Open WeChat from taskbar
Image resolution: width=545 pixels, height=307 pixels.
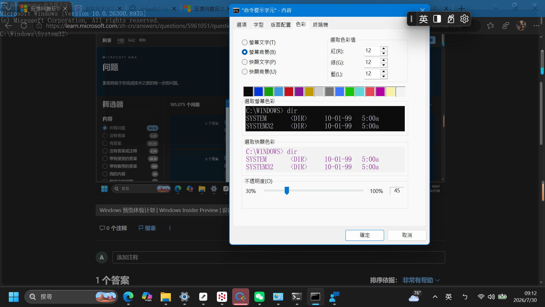[259, 297]
